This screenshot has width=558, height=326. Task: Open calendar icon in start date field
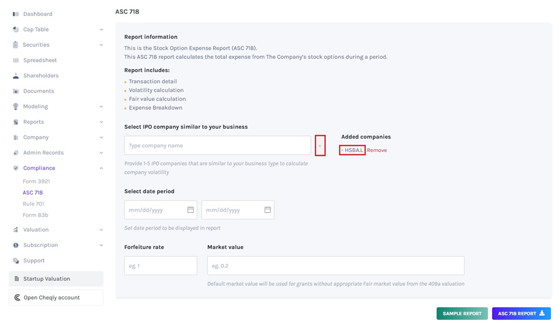191,210
